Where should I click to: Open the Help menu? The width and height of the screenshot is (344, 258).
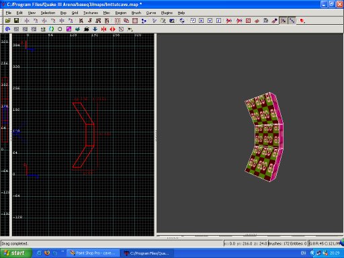pos(181,13)
